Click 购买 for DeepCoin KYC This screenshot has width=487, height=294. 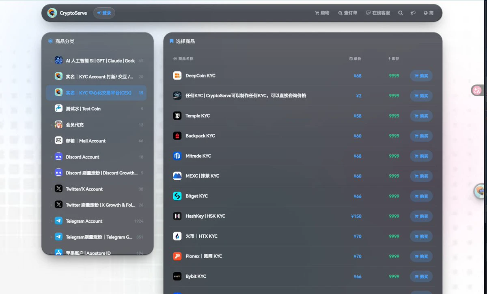421,76
